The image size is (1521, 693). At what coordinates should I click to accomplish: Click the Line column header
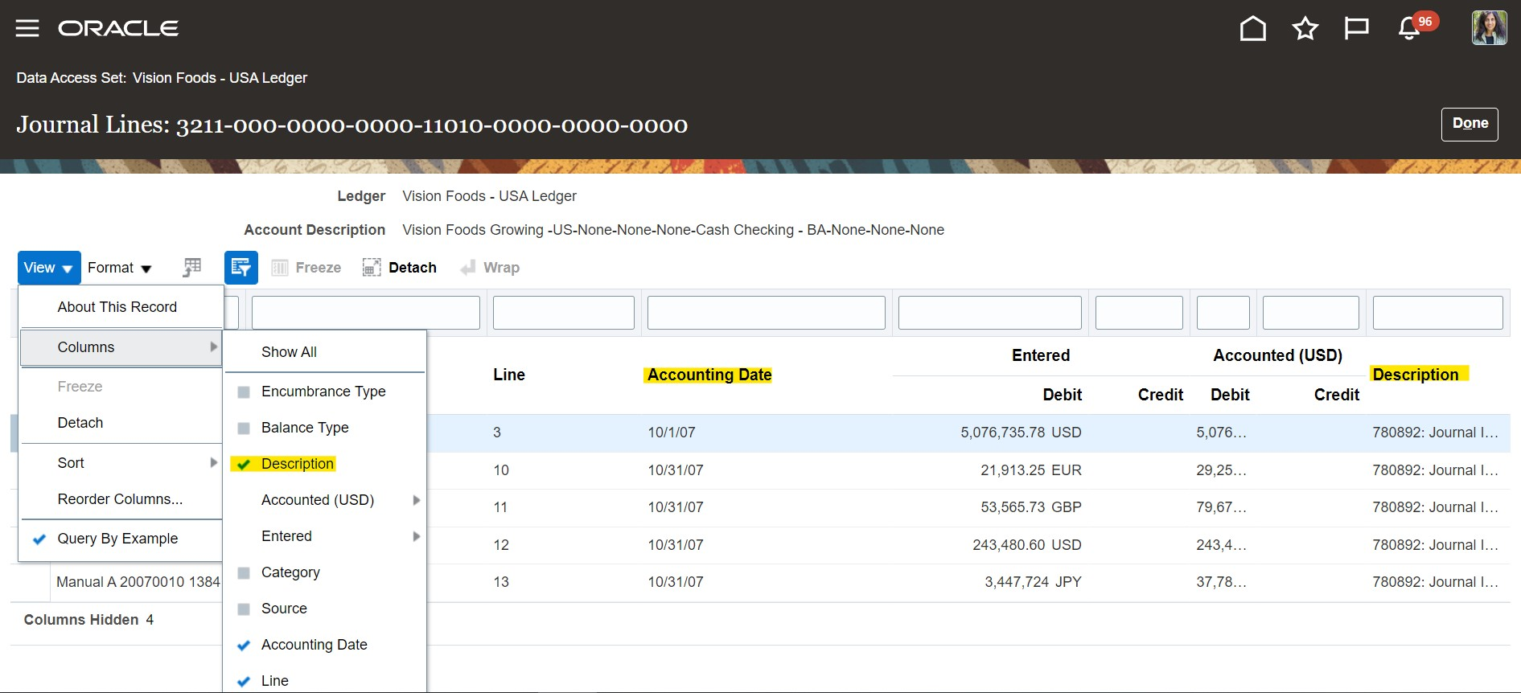pyautogui.click(x=509, y=375)
